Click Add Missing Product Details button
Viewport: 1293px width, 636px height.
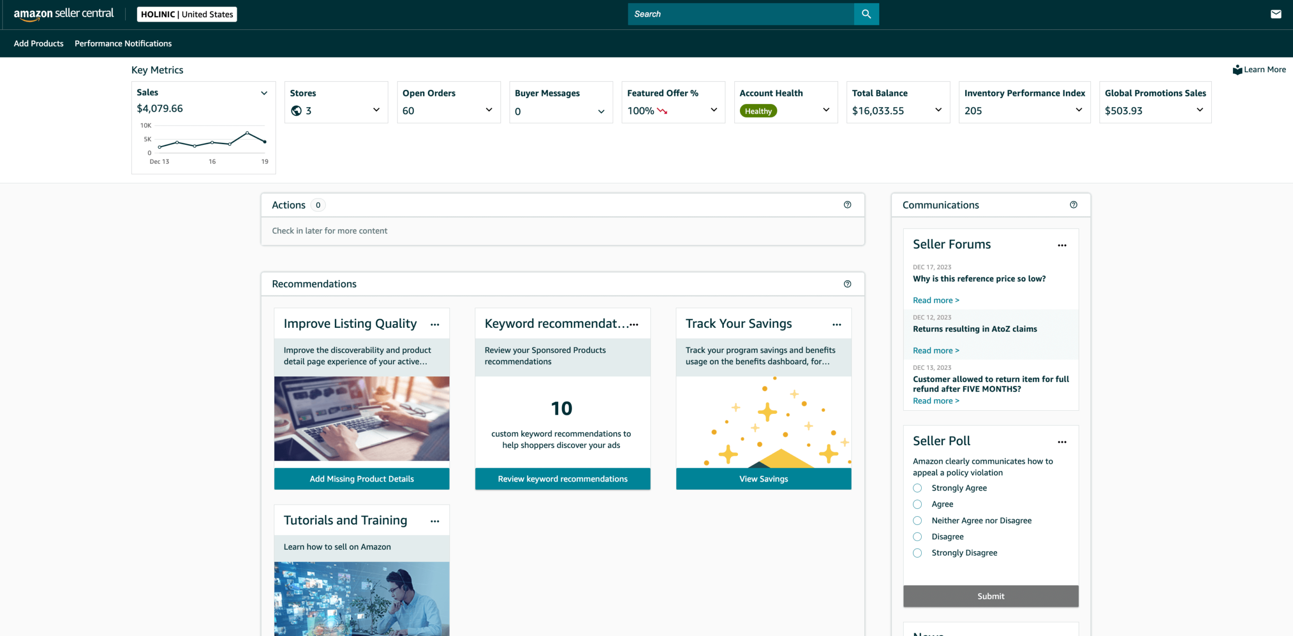point(361,477)
